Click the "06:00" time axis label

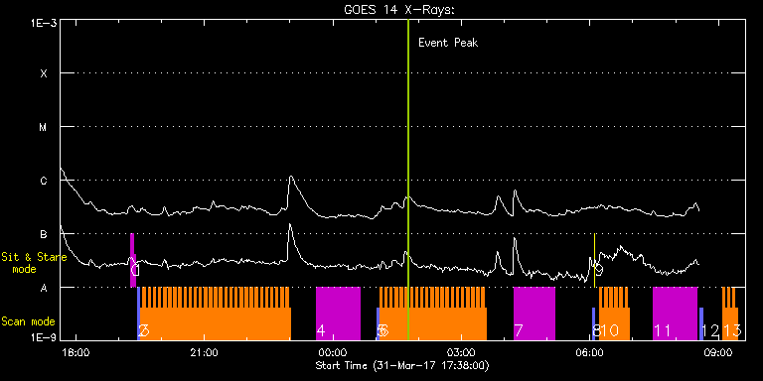point(589,352)
